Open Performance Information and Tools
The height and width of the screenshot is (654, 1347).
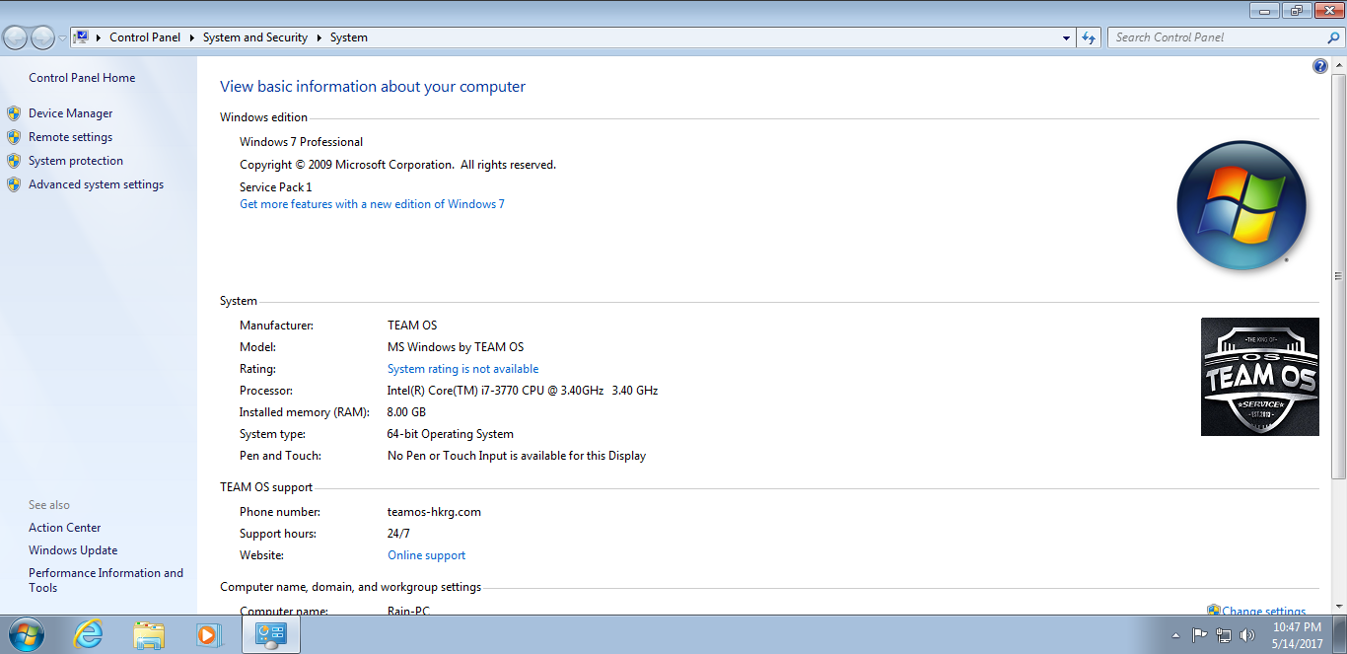coord(106,580)
